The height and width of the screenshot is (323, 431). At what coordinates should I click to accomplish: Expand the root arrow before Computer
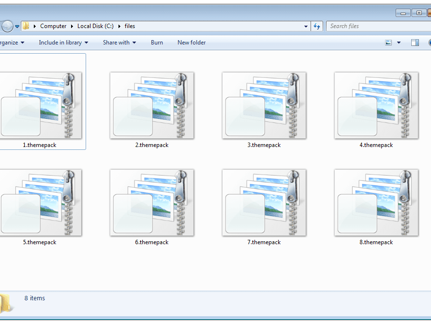tap(35, 27)
